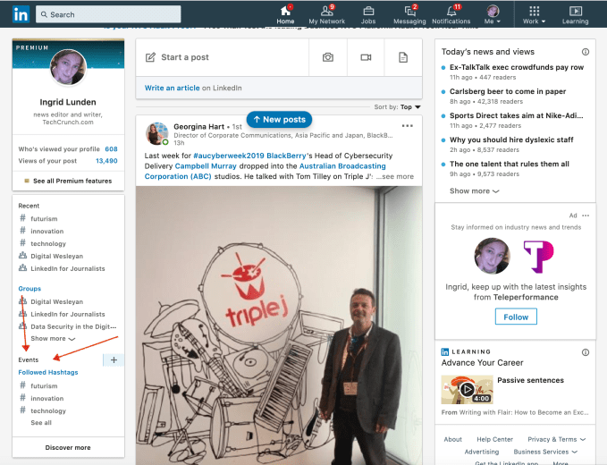Read The one talent that rules them all
Screen dimensions: 607x465
tap(509, 164)
